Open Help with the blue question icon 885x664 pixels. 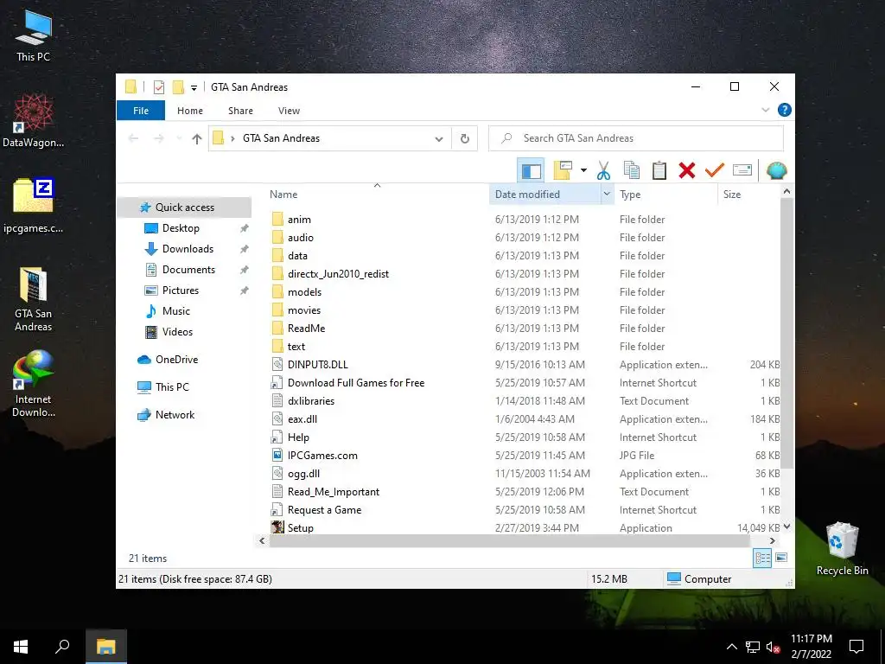click(784, 110)
